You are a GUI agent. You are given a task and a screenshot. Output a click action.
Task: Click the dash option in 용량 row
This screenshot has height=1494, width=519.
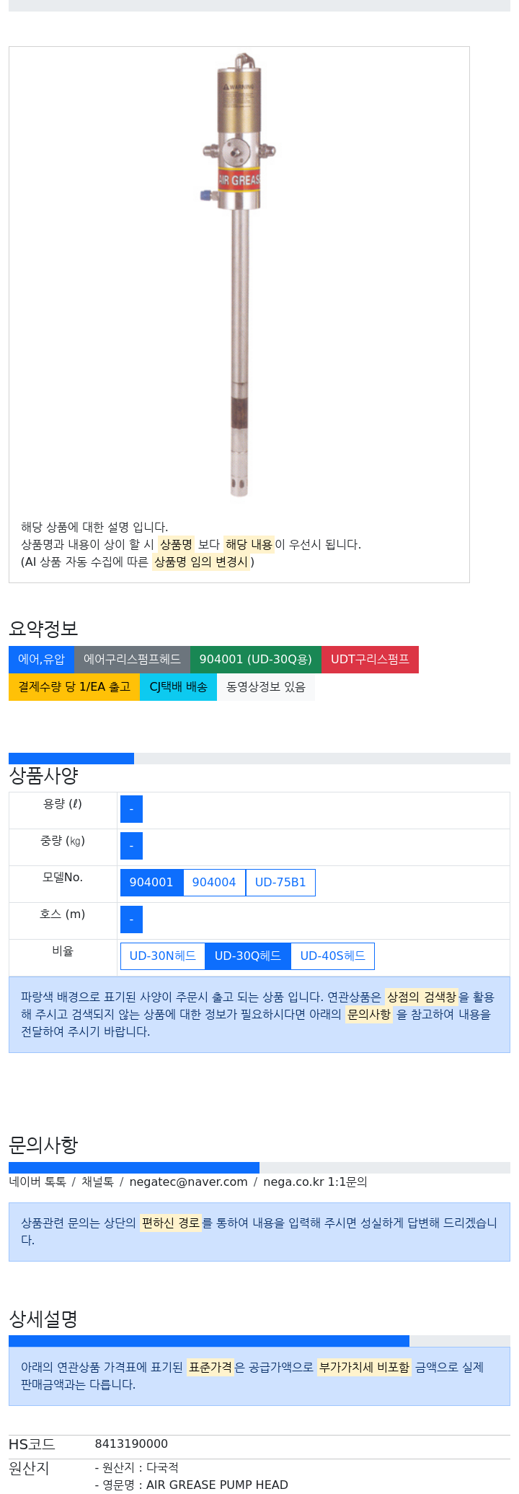(x=131, y=809)
